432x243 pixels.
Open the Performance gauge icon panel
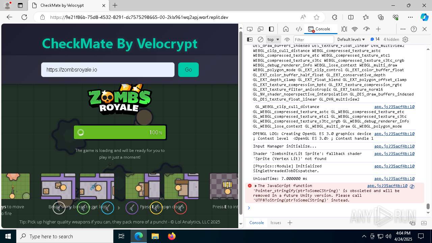click(x=367, y=29)
